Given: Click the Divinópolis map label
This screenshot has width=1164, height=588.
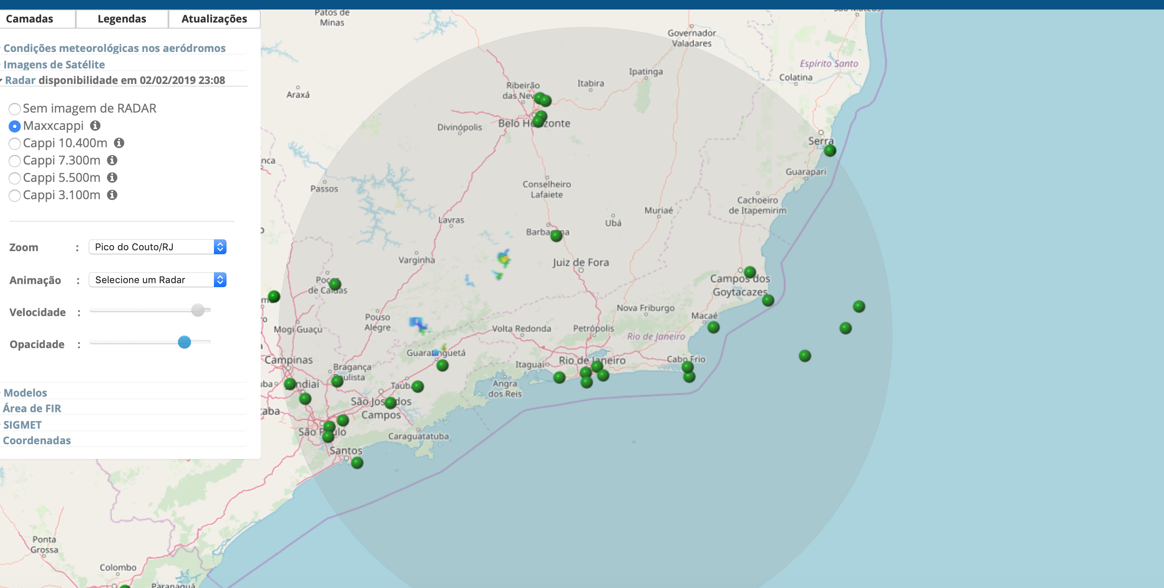Looking at the screenshot, I should (459, 127).
